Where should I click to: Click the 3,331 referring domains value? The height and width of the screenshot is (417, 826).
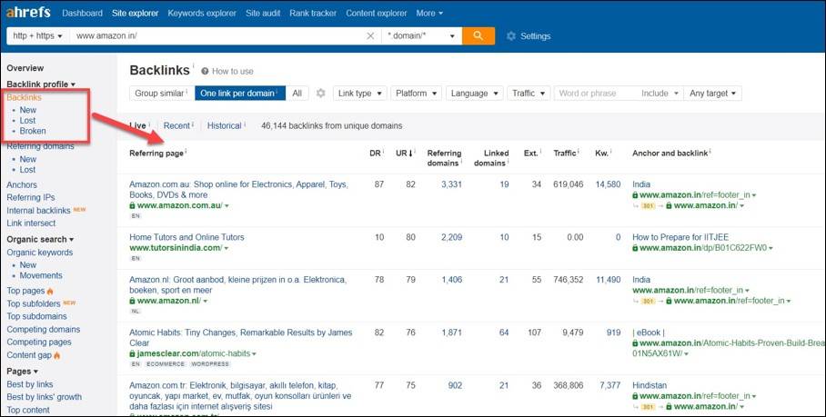pos(451,184)
